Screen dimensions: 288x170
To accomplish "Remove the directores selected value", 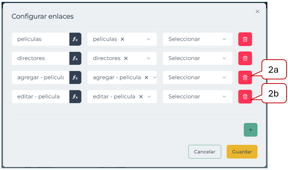I will 126,58.
